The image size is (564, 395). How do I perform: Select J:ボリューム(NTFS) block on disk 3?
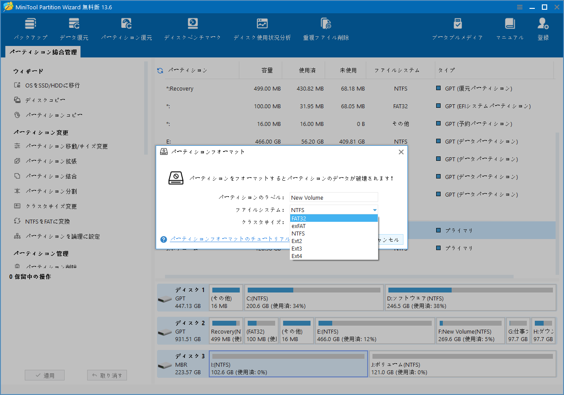tap(463, 364)
